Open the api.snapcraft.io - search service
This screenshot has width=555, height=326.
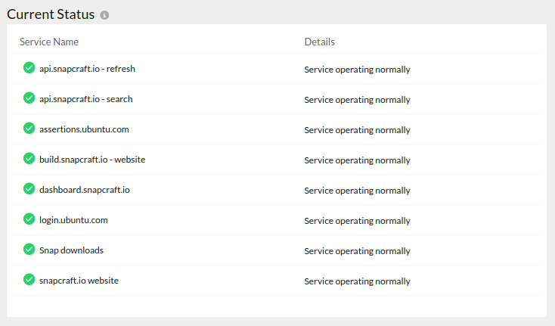85,99
